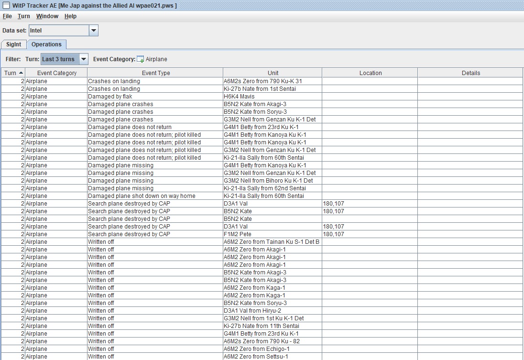Open the Turn menu
Screen dimensions: 524x360
point(24,16)
